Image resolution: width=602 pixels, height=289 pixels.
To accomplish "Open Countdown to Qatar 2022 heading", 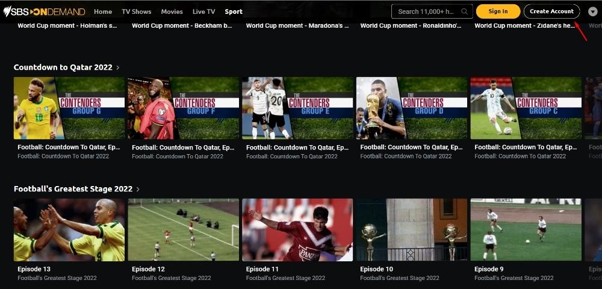I will pyautogui.click(x=63, y=67).
